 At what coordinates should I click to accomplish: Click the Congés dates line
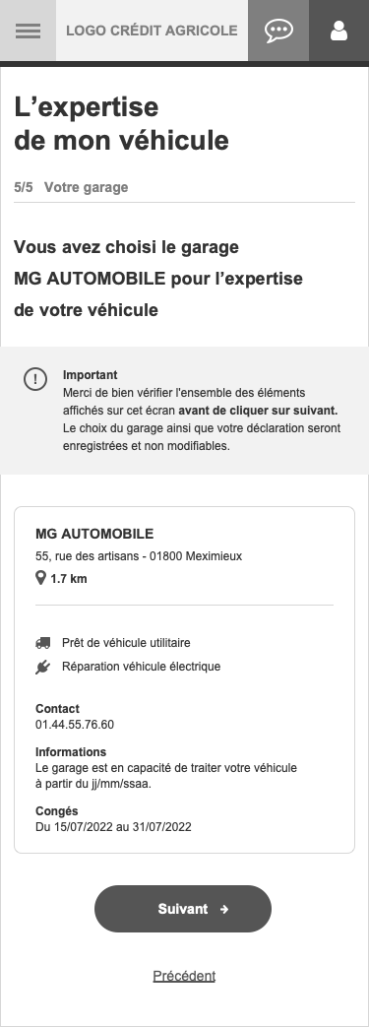click(x=113, y=826)
